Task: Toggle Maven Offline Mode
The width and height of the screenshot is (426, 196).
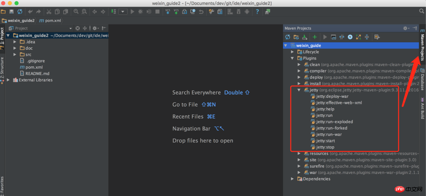Action: pyautogui.click(x=342, y=37)
